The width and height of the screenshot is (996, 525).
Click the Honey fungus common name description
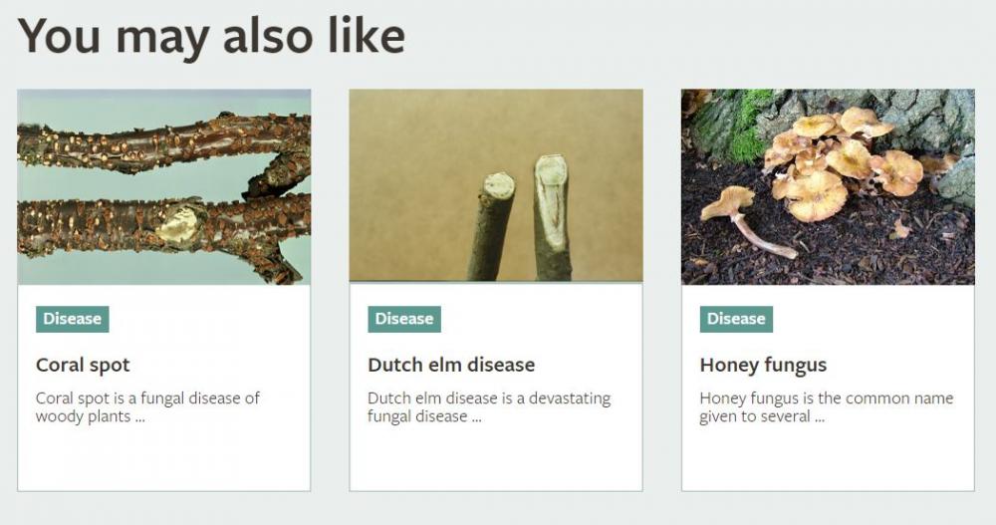coord(827,407)
